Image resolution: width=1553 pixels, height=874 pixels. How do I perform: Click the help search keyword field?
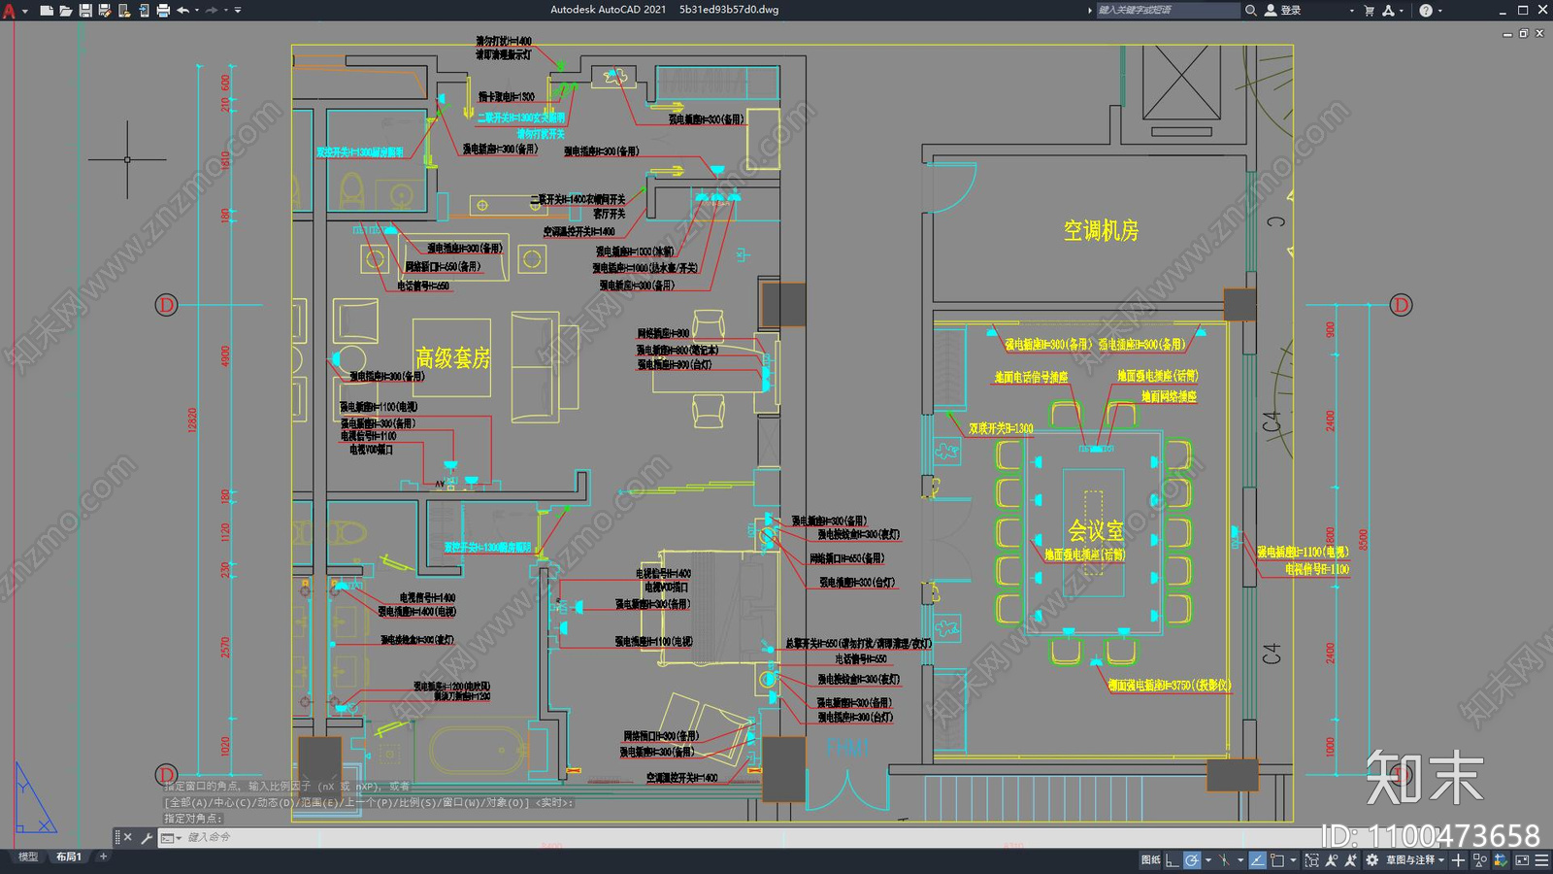coord(1168,11)
